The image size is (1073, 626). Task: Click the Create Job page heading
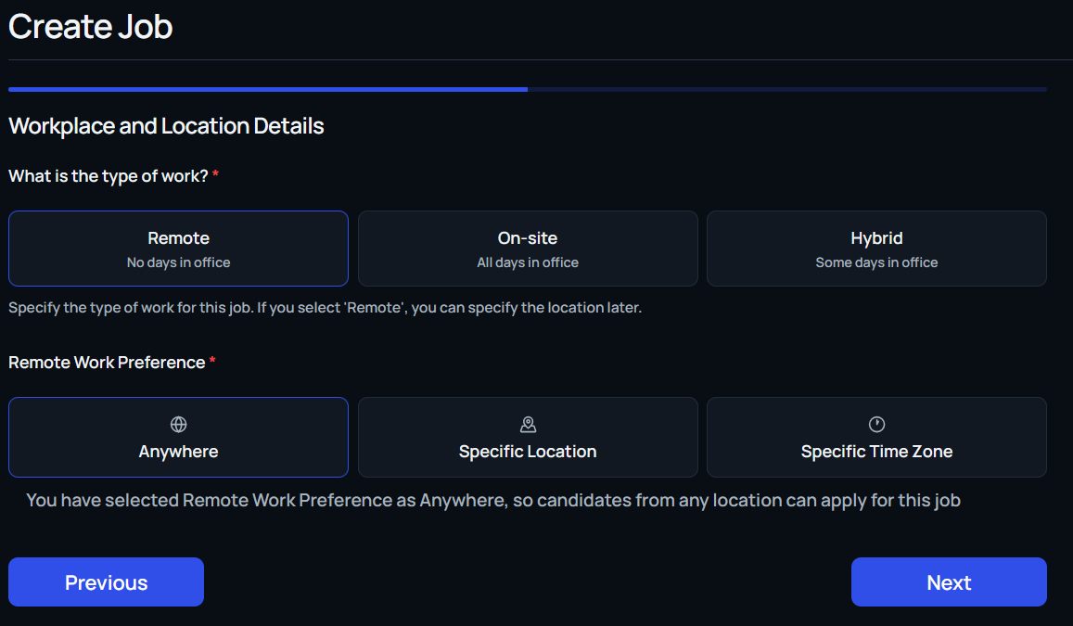click(x=91, y=27)
